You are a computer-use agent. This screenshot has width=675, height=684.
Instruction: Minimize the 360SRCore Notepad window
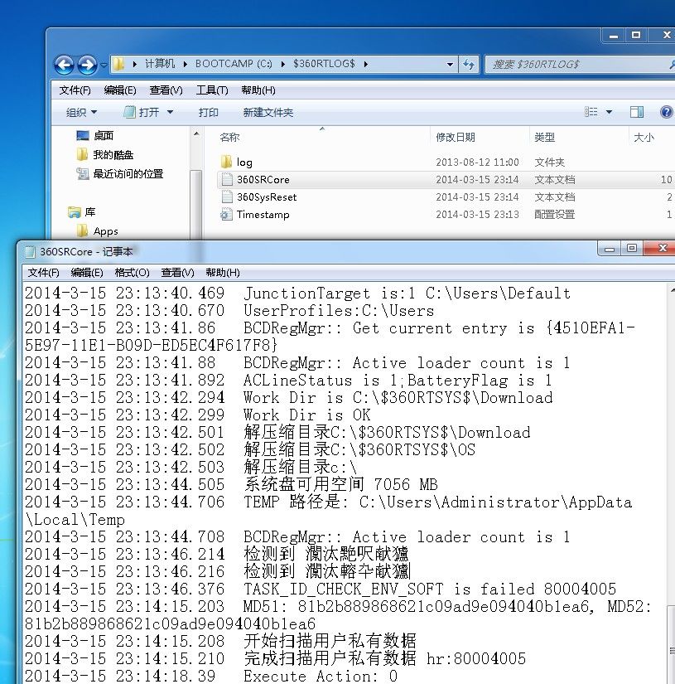(610, 249)
